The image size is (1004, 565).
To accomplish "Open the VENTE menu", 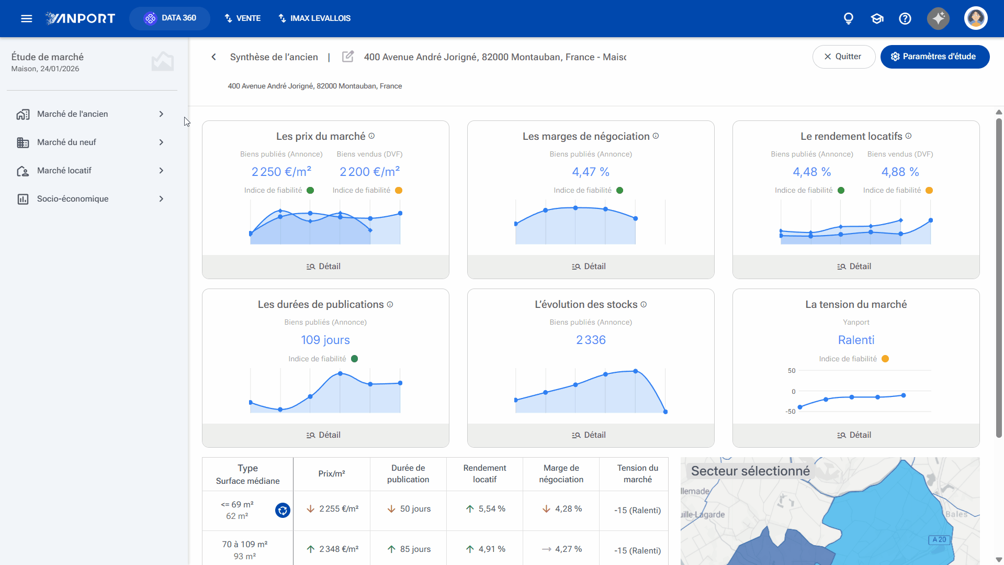I will click(x=243, y=18).
